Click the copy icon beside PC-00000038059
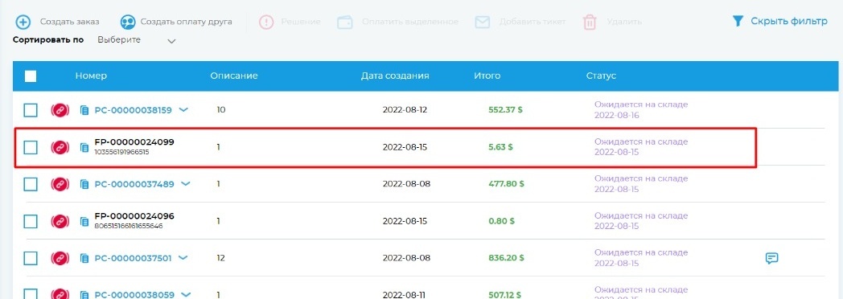This screenshot has width=843, height=299. click(x=84, y=295)
